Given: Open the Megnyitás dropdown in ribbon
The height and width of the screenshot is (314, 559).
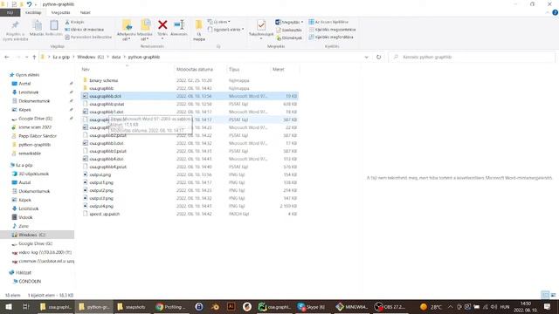Looking at the screenshot, I should pos(289,22).
